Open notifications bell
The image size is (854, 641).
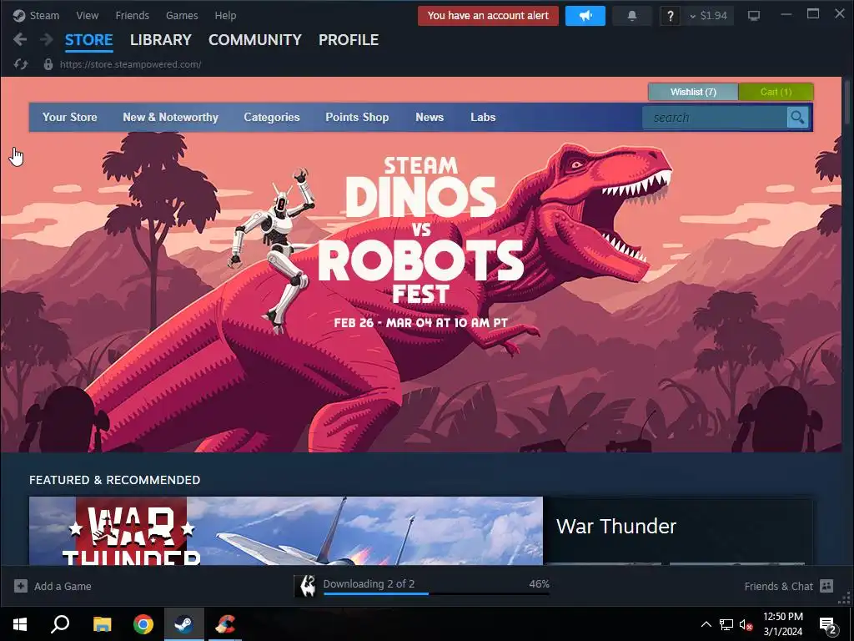[632, 16]
